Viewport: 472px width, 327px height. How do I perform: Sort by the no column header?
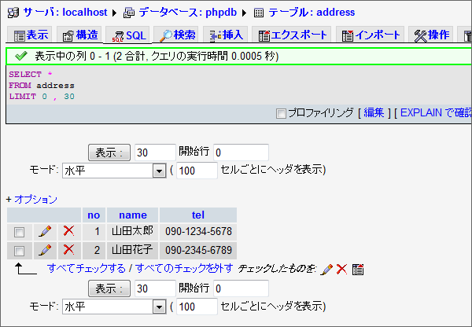tap(94, 215)
